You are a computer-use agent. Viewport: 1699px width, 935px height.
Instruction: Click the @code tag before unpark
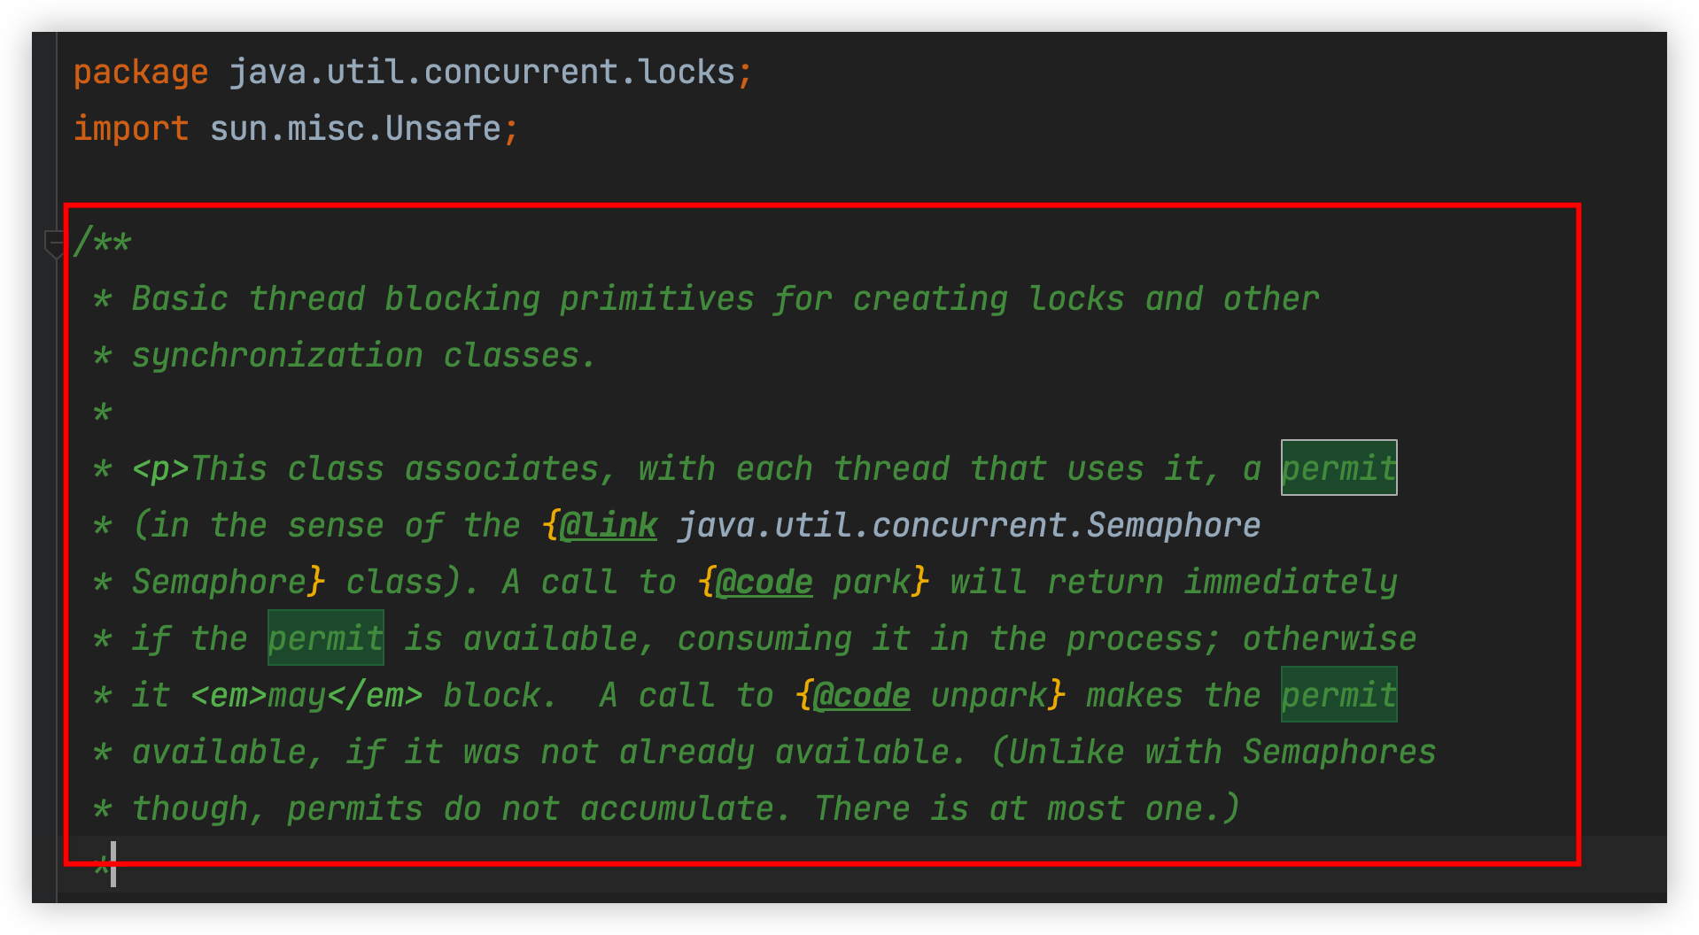pyautogui.click(x=862, y=695)
